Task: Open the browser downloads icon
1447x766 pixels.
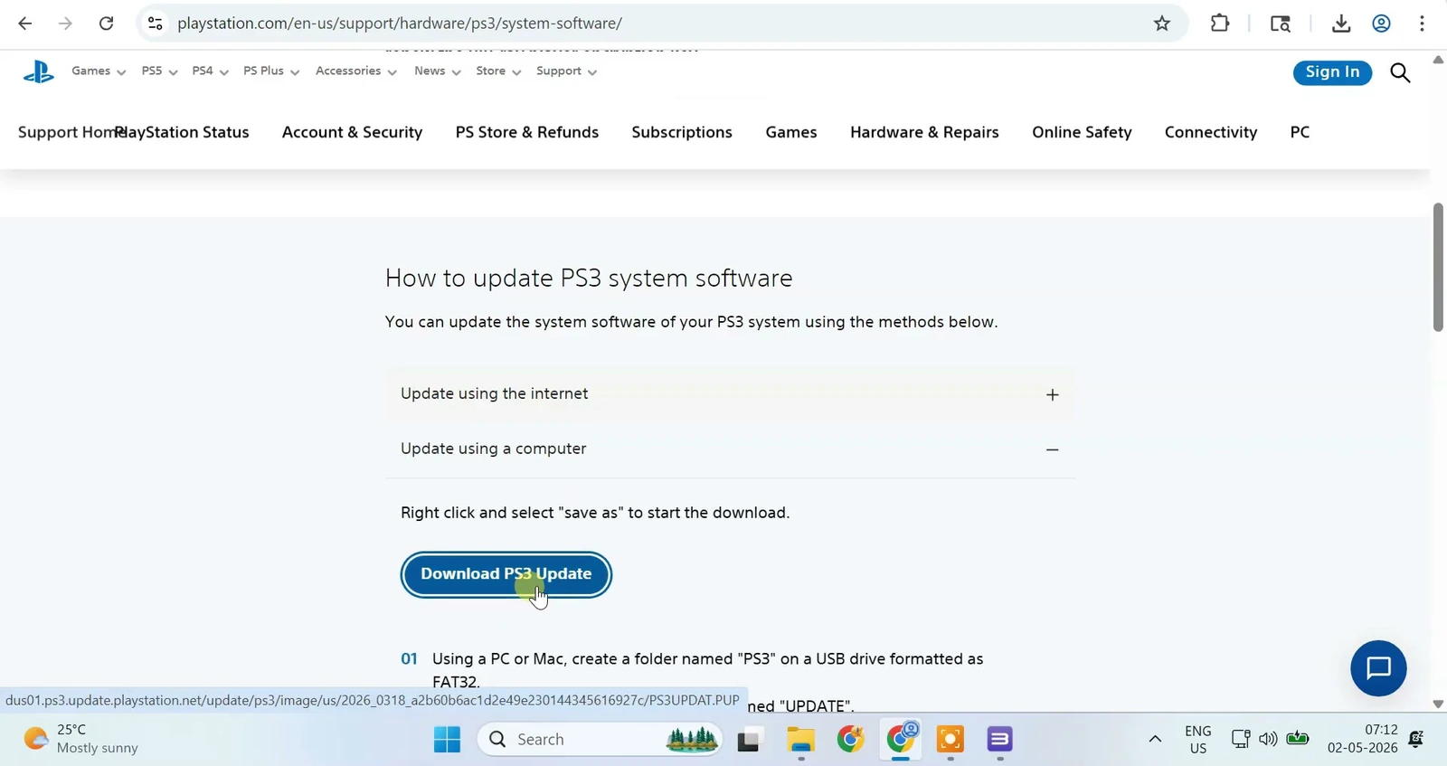Action: coord(1341,24)
